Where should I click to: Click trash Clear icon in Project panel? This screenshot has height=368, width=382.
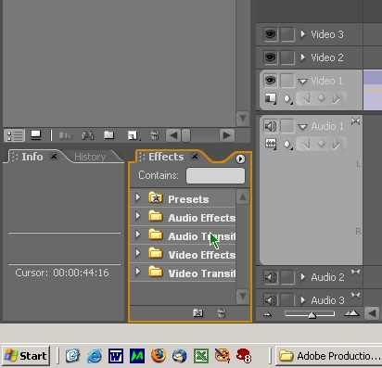(x=155, y=135)
